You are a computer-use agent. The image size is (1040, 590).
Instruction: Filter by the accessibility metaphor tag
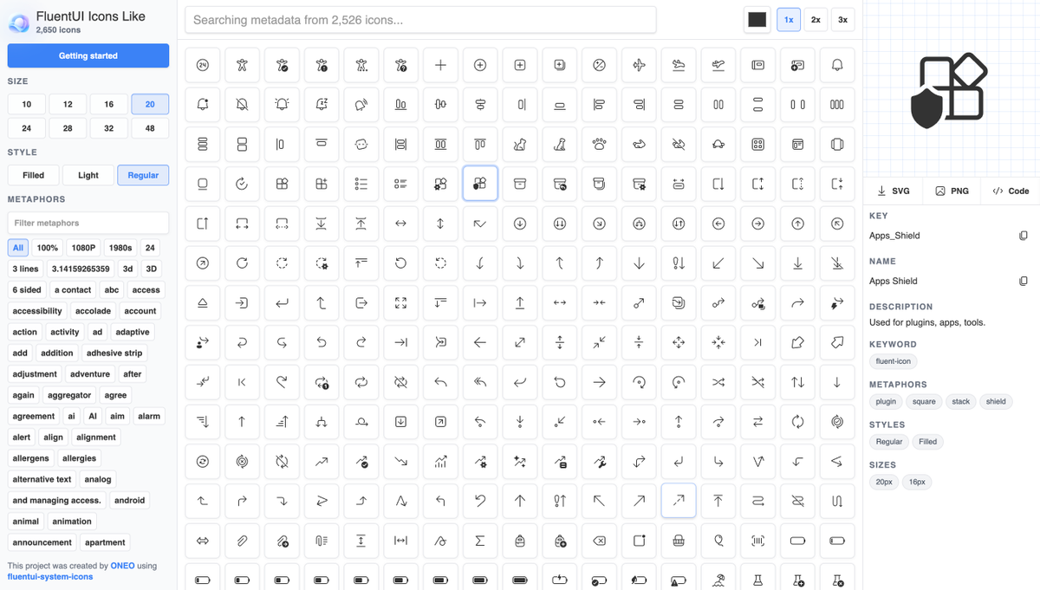click(37, 311)
